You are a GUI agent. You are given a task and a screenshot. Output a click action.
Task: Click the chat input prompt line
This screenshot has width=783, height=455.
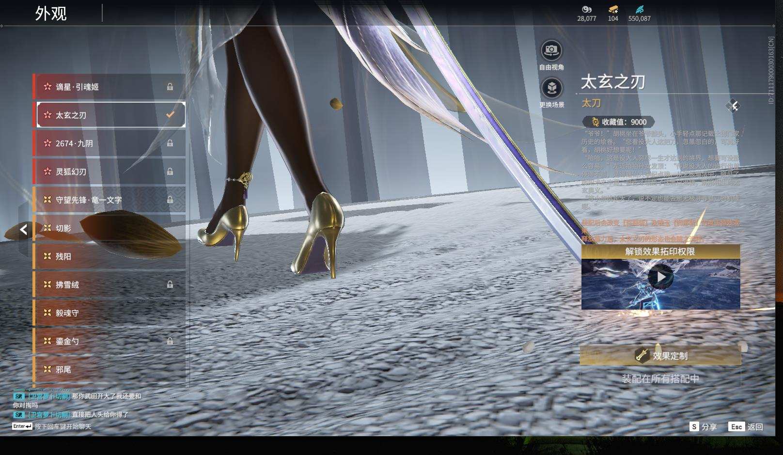[63, 426]
